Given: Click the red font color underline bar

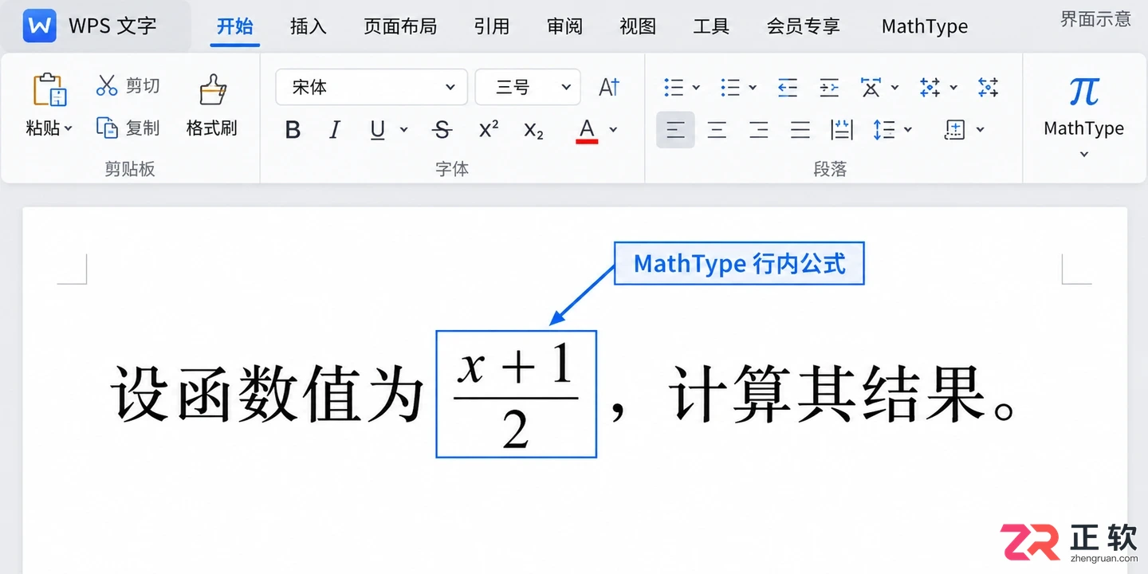Looking at the screenshot, I should [588, 141].
